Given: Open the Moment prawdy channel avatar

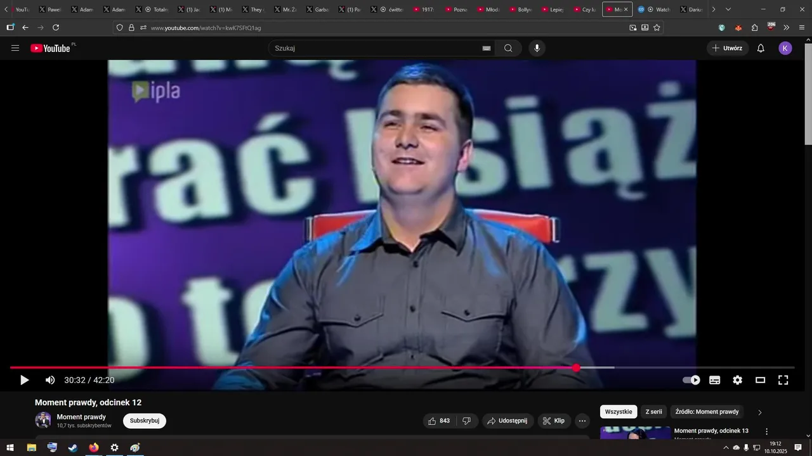Looking at the screenshot, I should pyautogui.click(x=43, y=421).
